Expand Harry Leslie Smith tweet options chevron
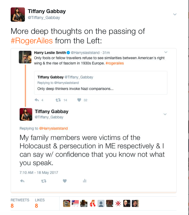 [x=166, y=52]
